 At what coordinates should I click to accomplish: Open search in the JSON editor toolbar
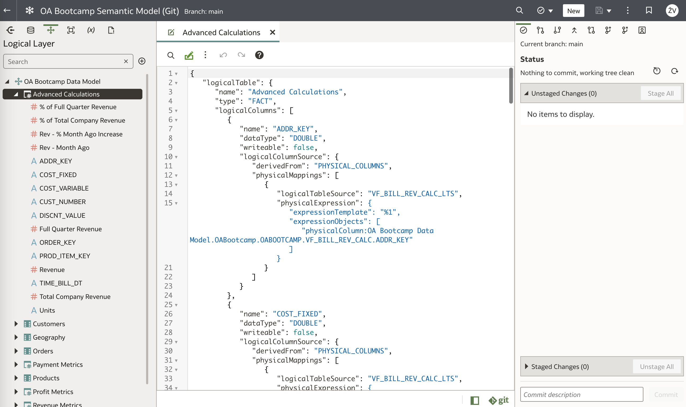point(170,55)
